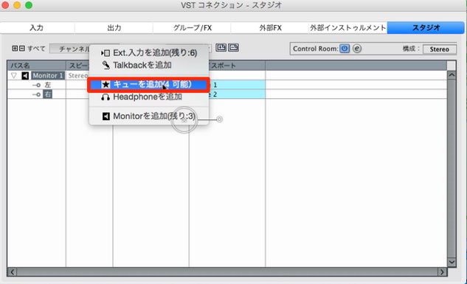The image size is (467, 284).
Task: Choose Headphoneを追加 from the menu
Action: coord(149,97)
